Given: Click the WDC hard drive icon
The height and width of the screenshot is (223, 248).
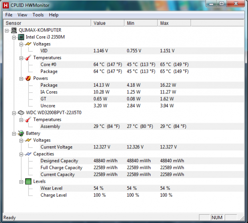Looking at the screenshot, I should pos(21,113).
